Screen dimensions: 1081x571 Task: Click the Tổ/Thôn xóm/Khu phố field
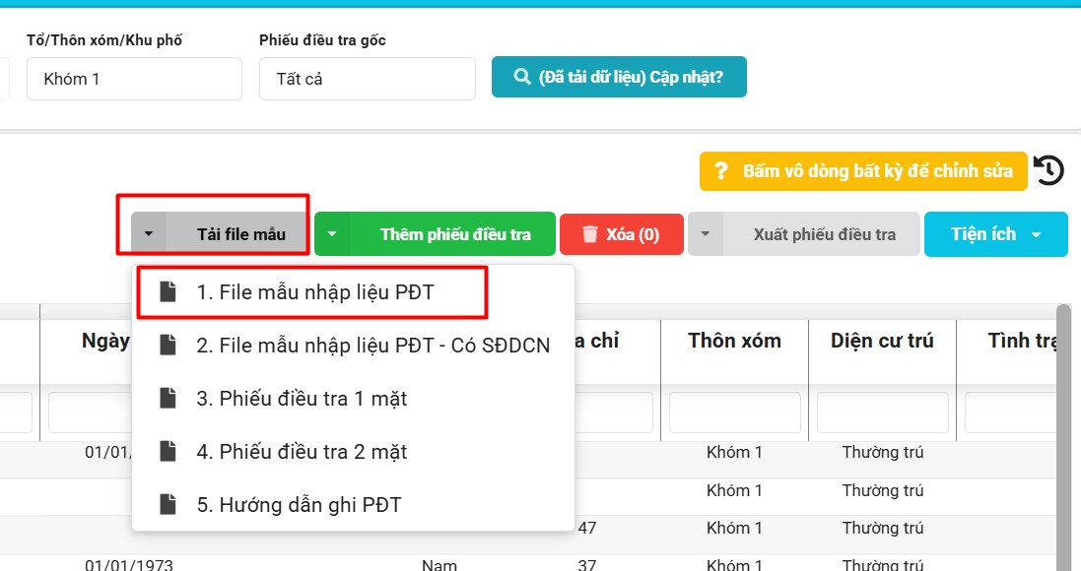point(134,79)
